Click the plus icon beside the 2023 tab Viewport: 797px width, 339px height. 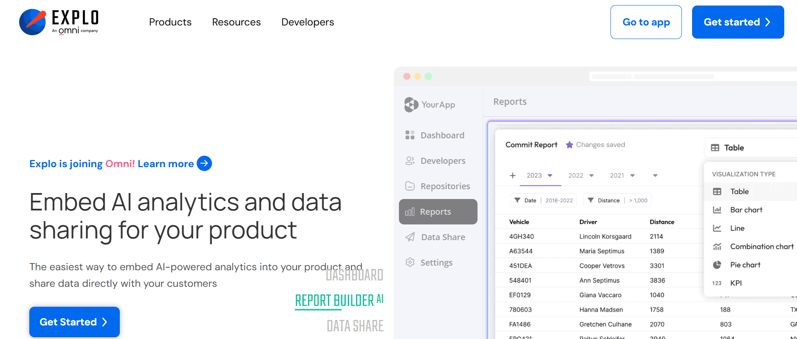pos(513,175)
